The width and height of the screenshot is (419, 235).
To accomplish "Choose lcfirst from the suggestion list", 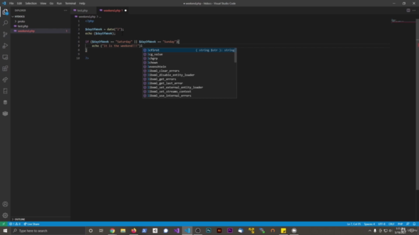I will coord(189,50).
